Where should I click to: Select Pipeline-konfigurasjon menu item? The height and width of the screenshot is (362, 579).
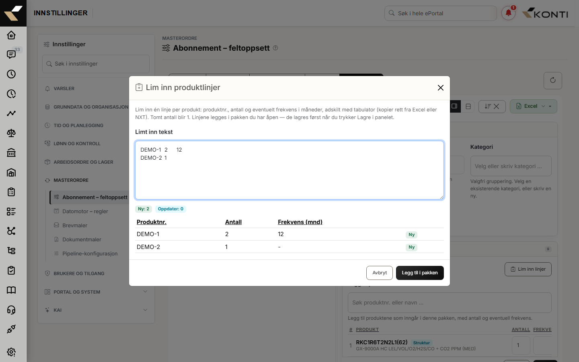point(90,253)
